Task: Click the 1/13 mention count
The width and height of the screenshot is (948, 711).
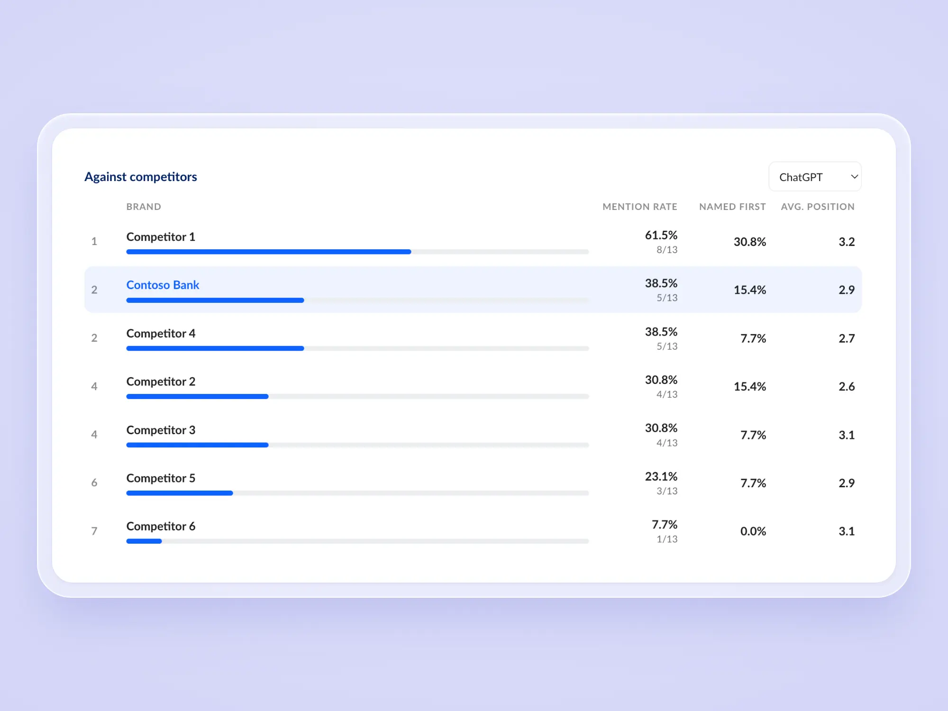Action: coord(667,539)
